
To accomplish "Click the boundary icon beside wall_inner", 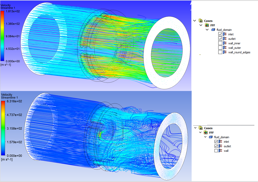I will (x=225, y=43).
